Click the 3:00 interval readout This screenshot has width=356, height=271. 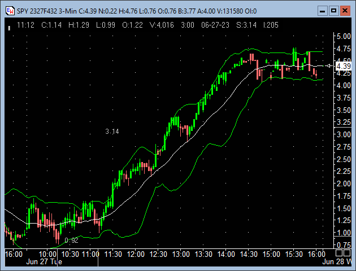(x=188, y=25)
